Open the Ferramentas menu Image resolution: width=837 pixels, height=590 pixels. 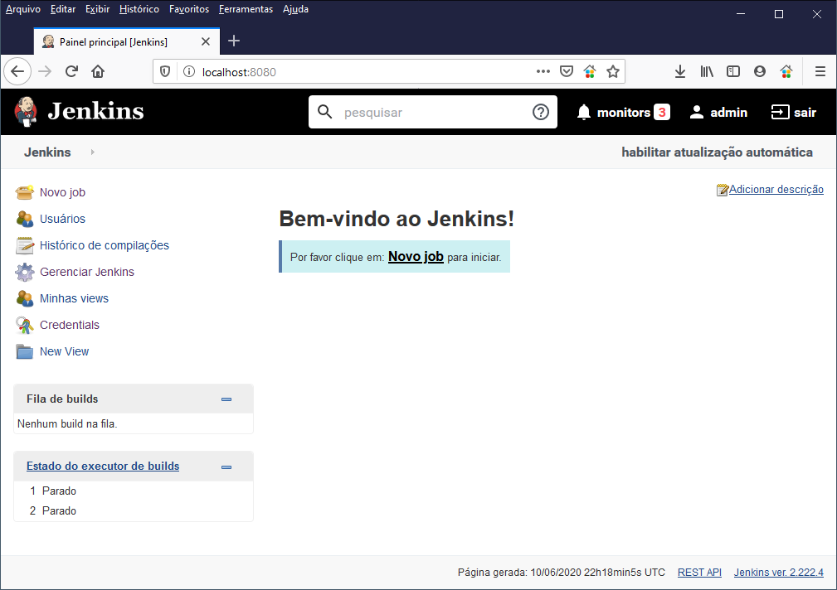point(246,9)
